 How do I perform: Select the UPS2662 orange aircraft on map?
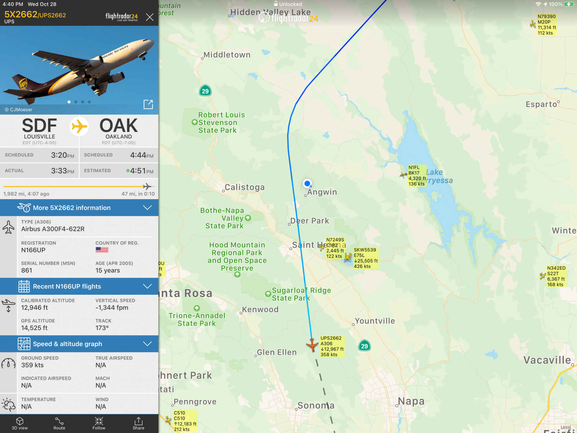(x=312, y=345)
